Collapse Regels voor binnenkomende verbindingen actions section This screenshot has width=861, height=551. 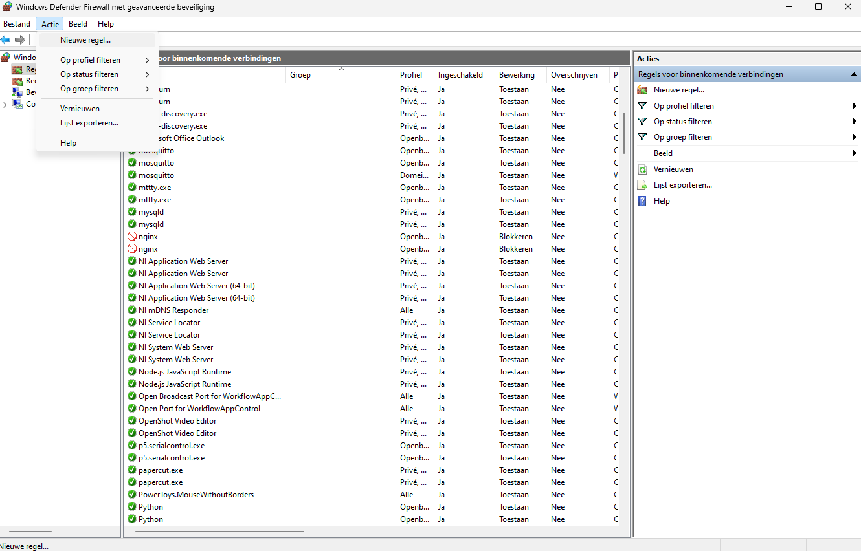[854, 74]
